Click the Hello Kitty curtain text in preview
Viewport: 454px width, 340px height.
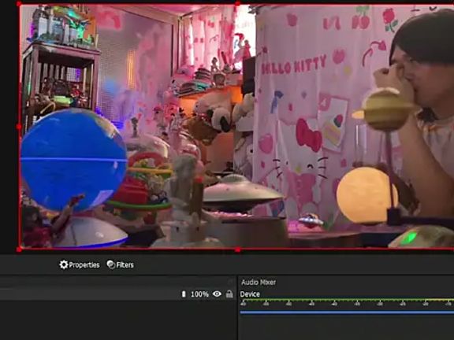point(293,65)
